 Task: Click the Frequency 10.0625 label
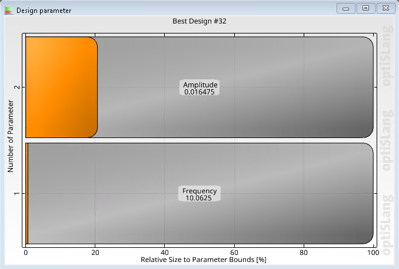(199, 194)
